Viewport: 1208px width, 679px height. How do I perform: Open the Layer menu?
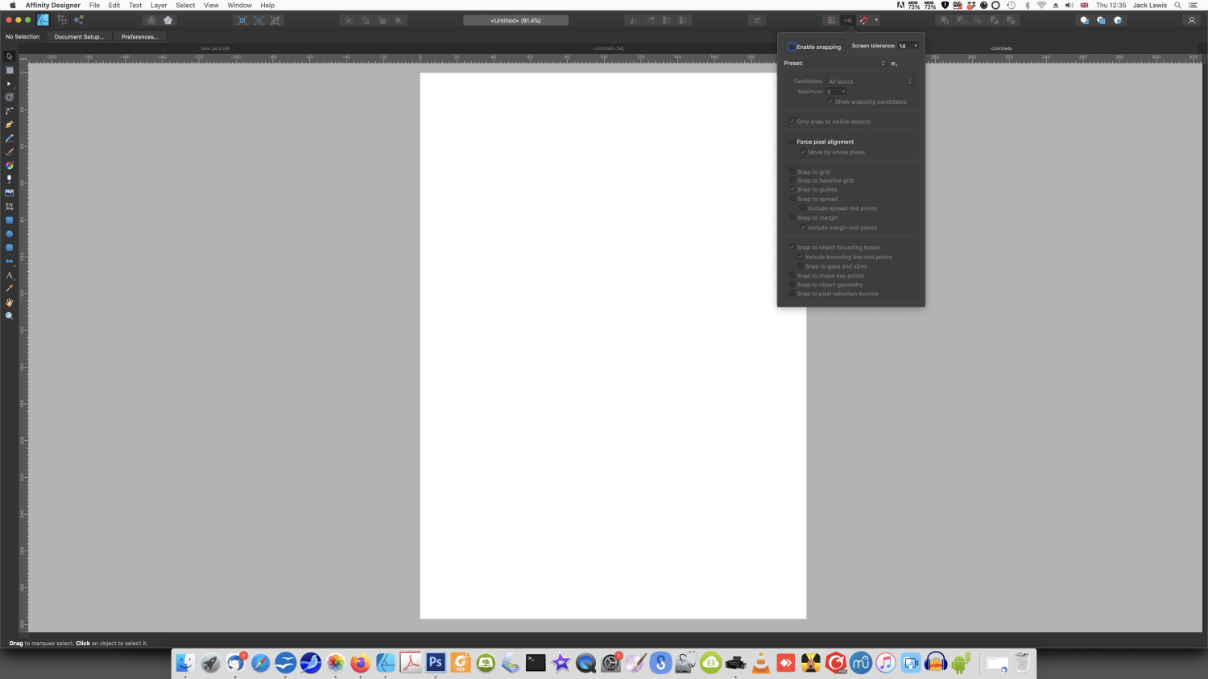pos(158,5)
